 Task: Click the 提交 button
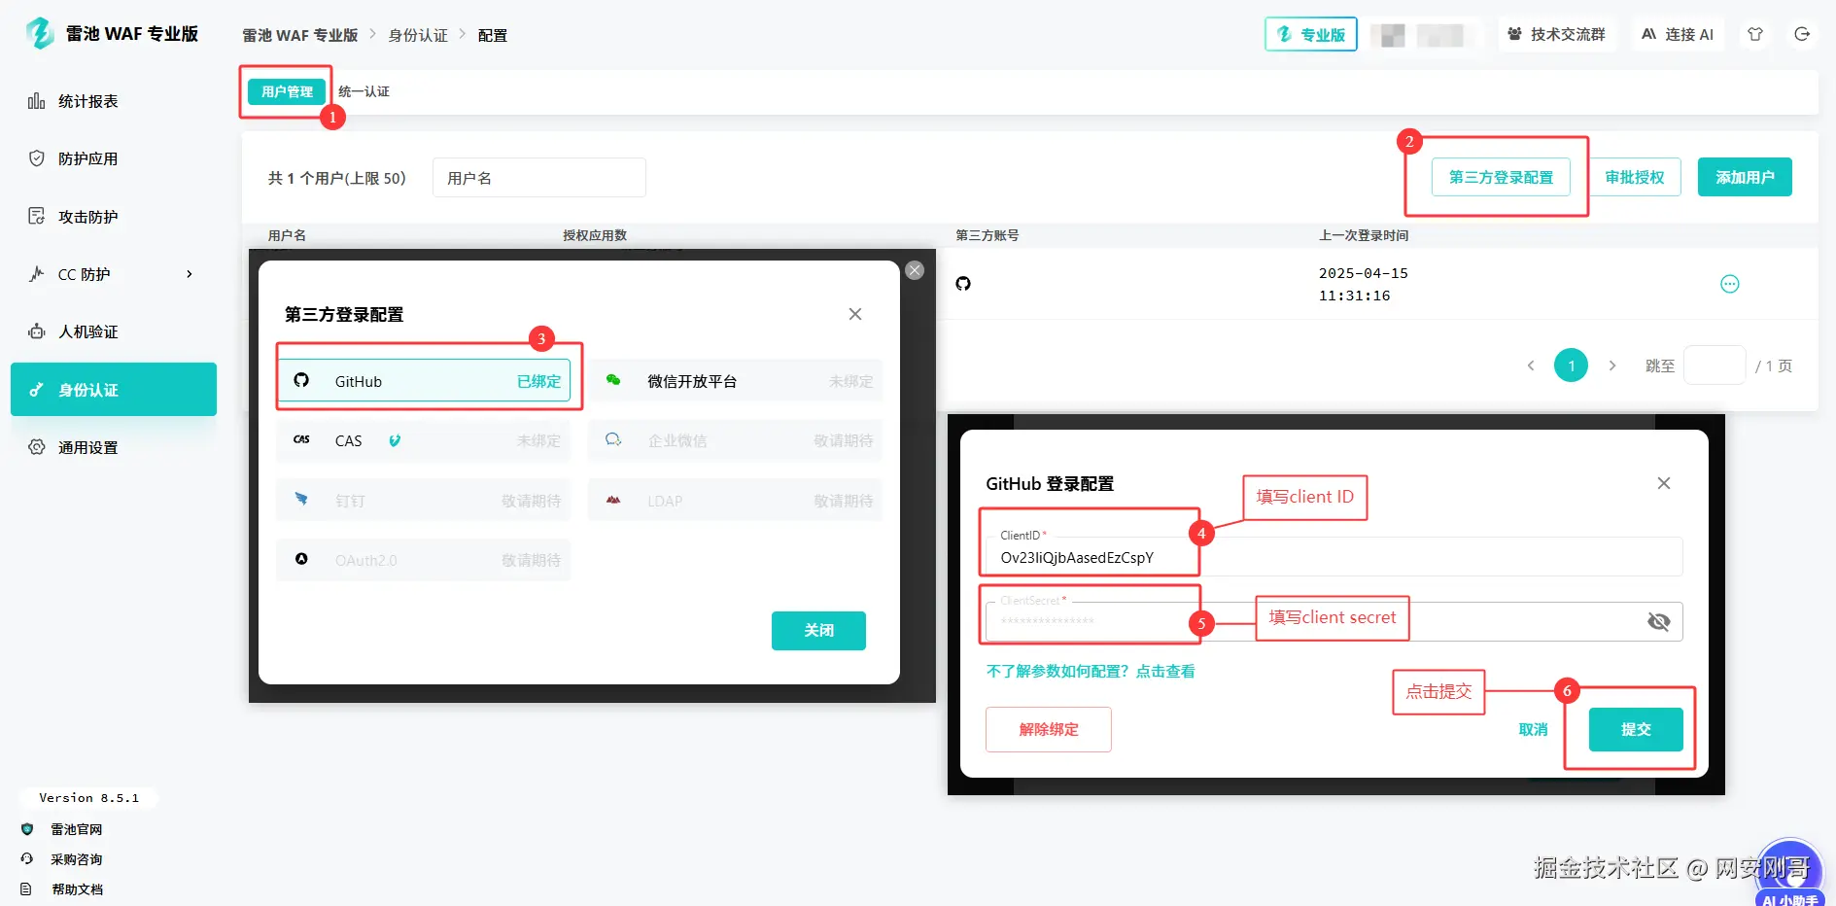click(1636, 729)
